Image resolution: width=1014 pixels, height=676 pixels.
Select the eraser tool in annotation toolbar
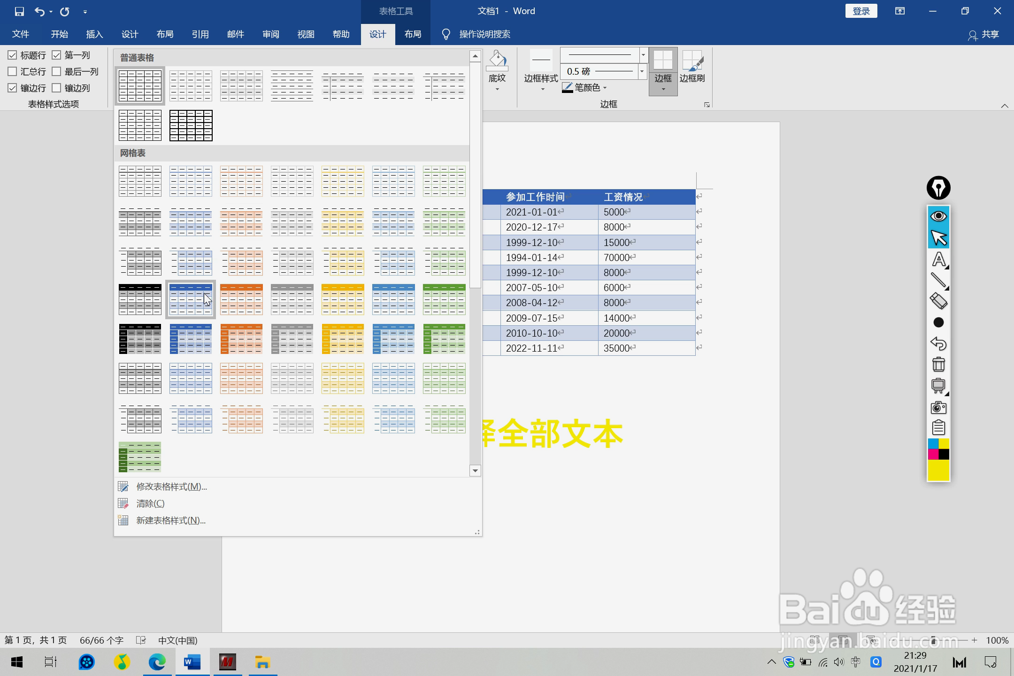click(938, 301)
